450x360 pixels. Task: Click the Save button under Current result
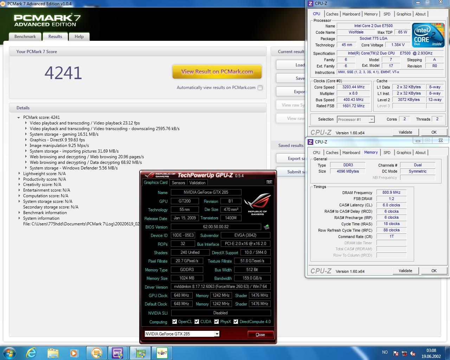290,78
